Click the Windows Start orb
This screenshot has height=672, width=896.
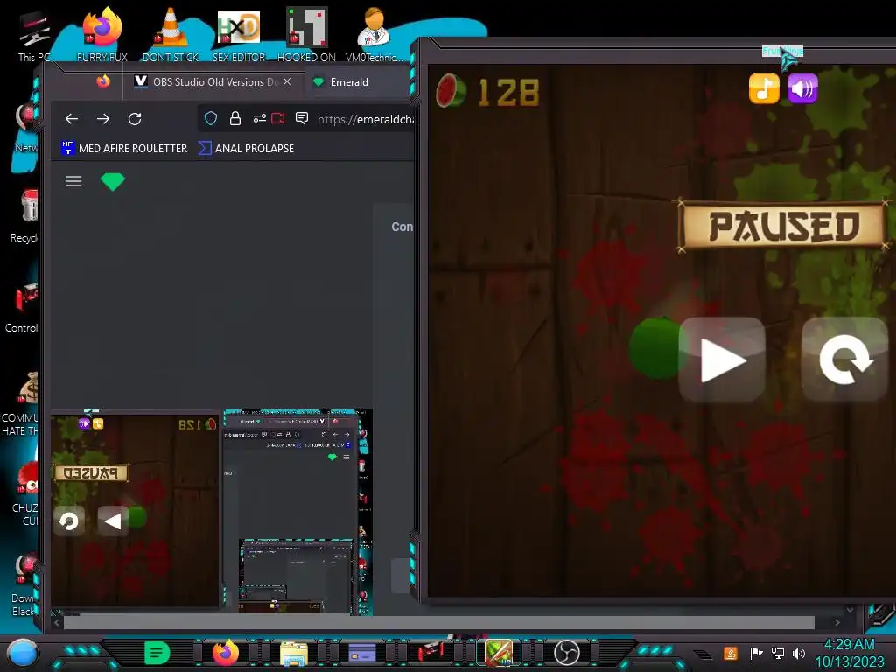click(x=22, y=653)
